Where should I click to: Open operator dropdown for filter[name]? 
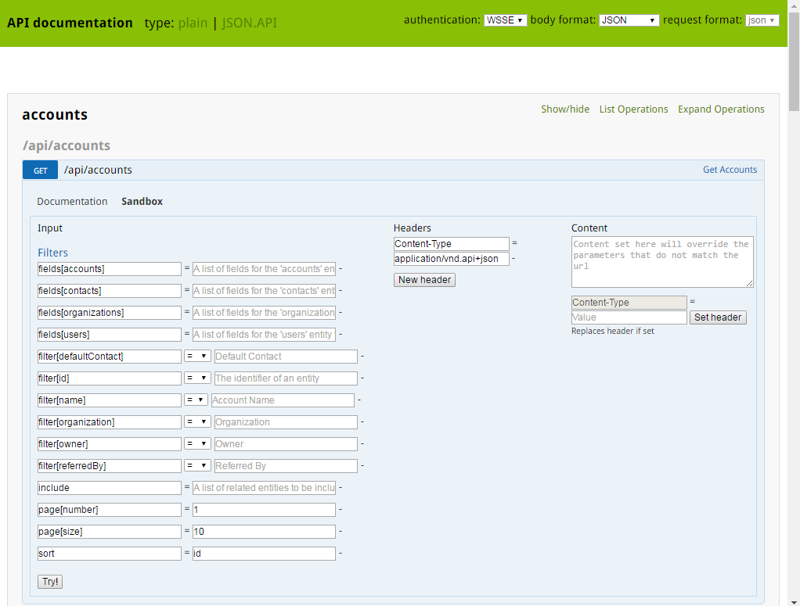tap(196, 400)
